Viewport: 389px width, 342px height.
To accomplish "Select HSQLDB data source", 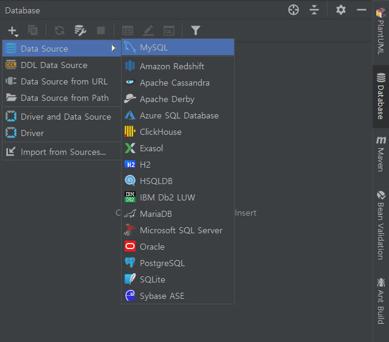I will (177, 181).
